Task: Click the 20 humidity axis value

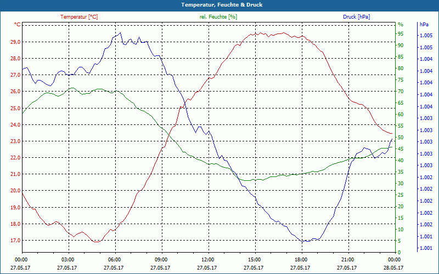Action: pos(401,207)
